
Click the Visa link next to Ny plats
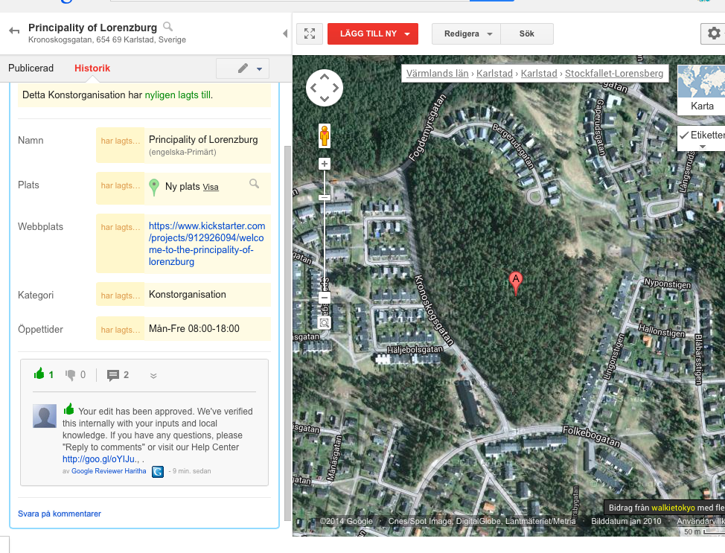click(x=211, y=188)
